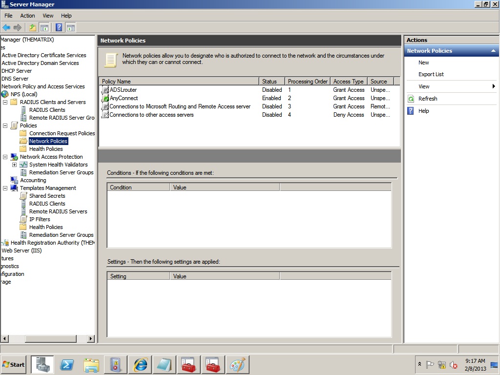
Task: Collapse the Network Policies actions section
Action: pyautogui.click(x=493, y=51)
